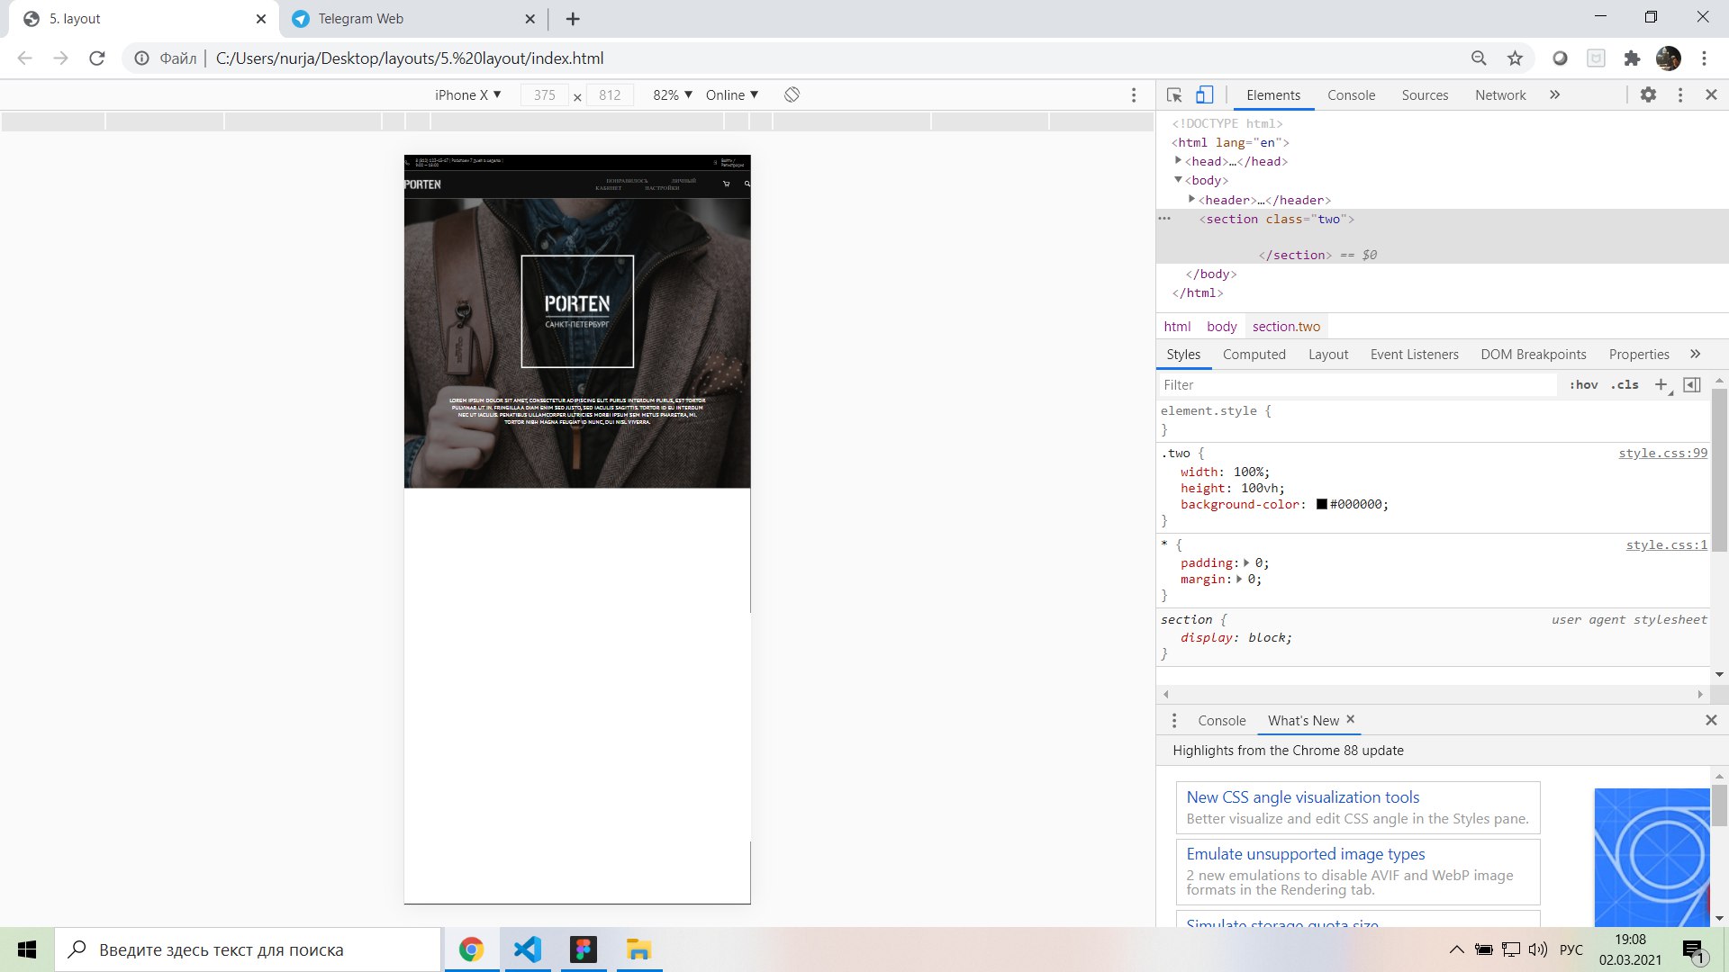Expand the head element node
1729x972 pixels.
(x=1178, y=160)
